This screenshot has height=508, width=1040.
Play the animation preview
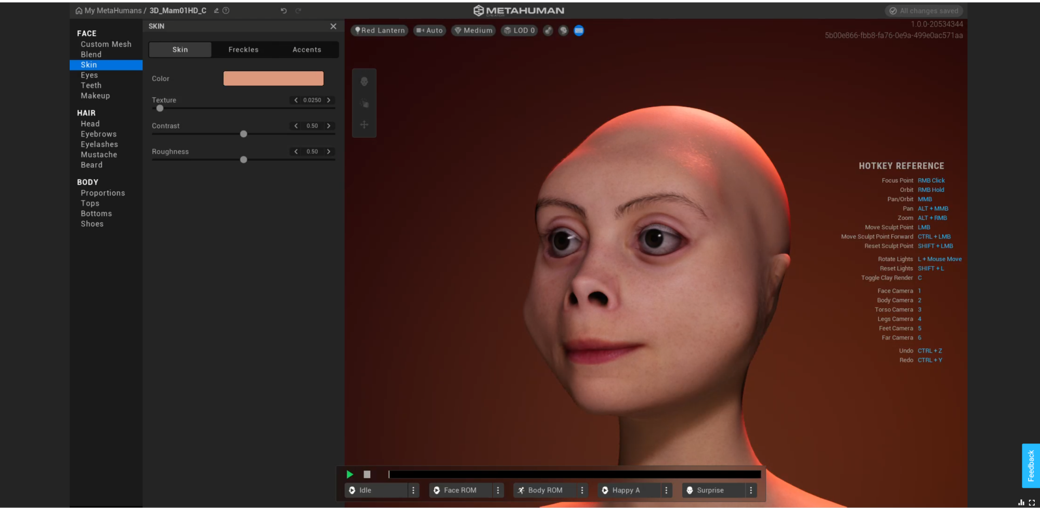(x=350, y=475)
